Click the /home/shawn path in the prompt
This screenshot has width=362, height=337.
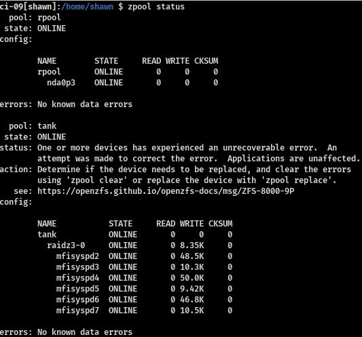click(x=87, y=7)
